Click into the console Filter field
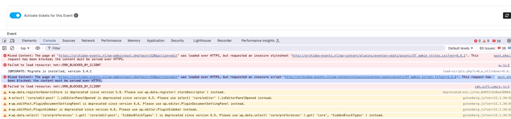Image resolution: width=511 pixels, height=119 pixels. pos(245,48)
